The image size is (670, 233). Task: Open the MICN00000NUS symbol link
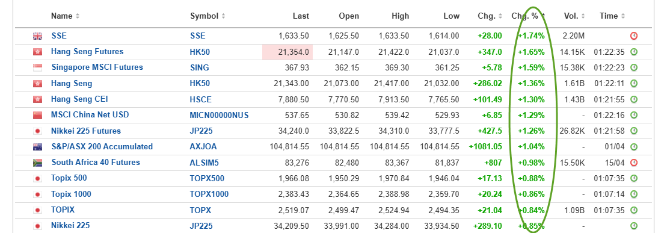pos(219,115)
